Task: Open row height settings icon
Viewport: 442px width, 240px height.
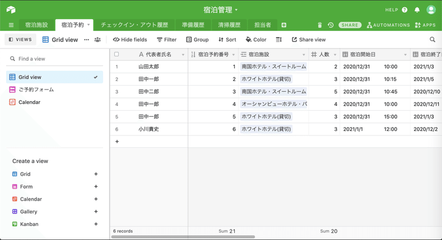Action: click(279, 40)
